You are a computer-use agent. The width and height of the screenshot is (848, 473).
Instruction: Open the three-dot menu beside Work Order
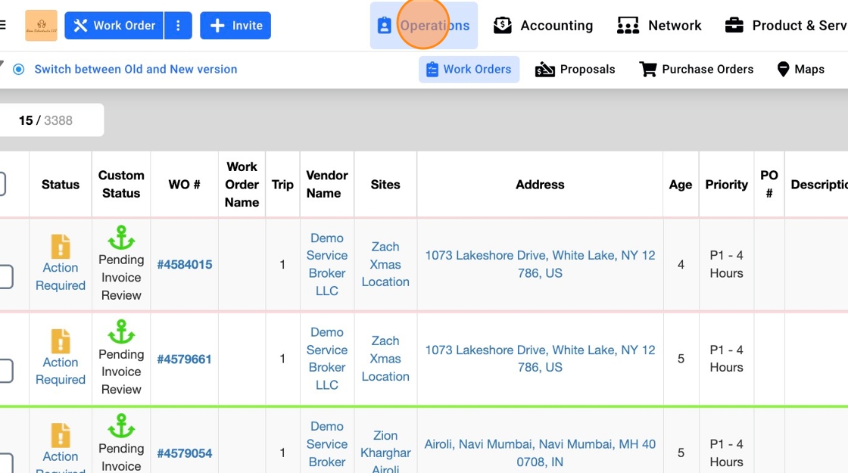(178, 26)
